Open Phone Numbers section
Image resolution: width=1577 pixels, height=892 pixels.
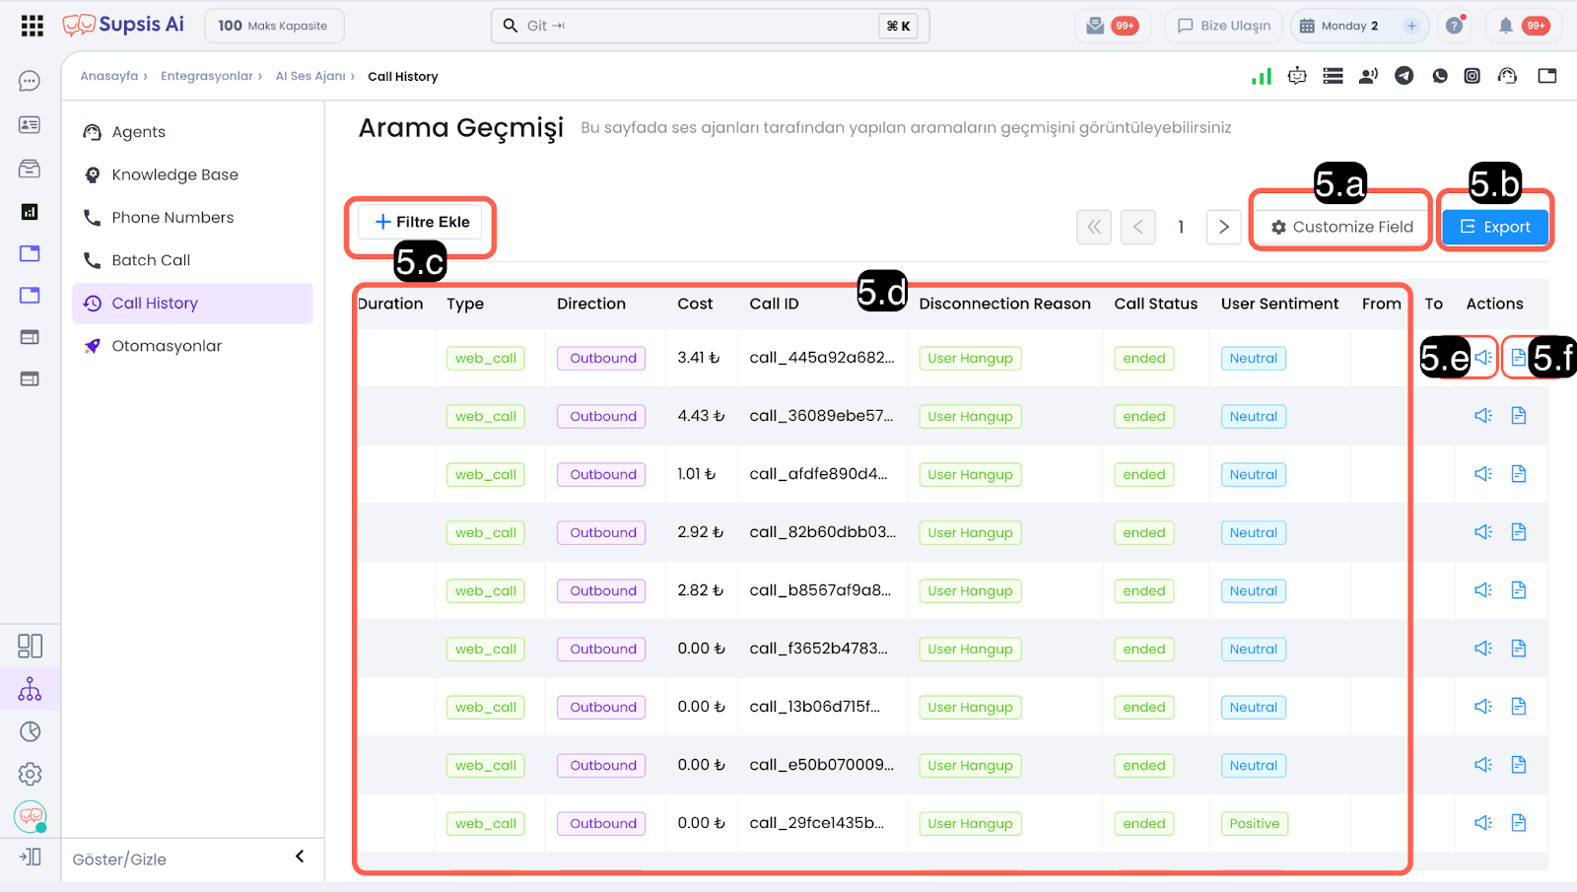(x=172, y=218)
